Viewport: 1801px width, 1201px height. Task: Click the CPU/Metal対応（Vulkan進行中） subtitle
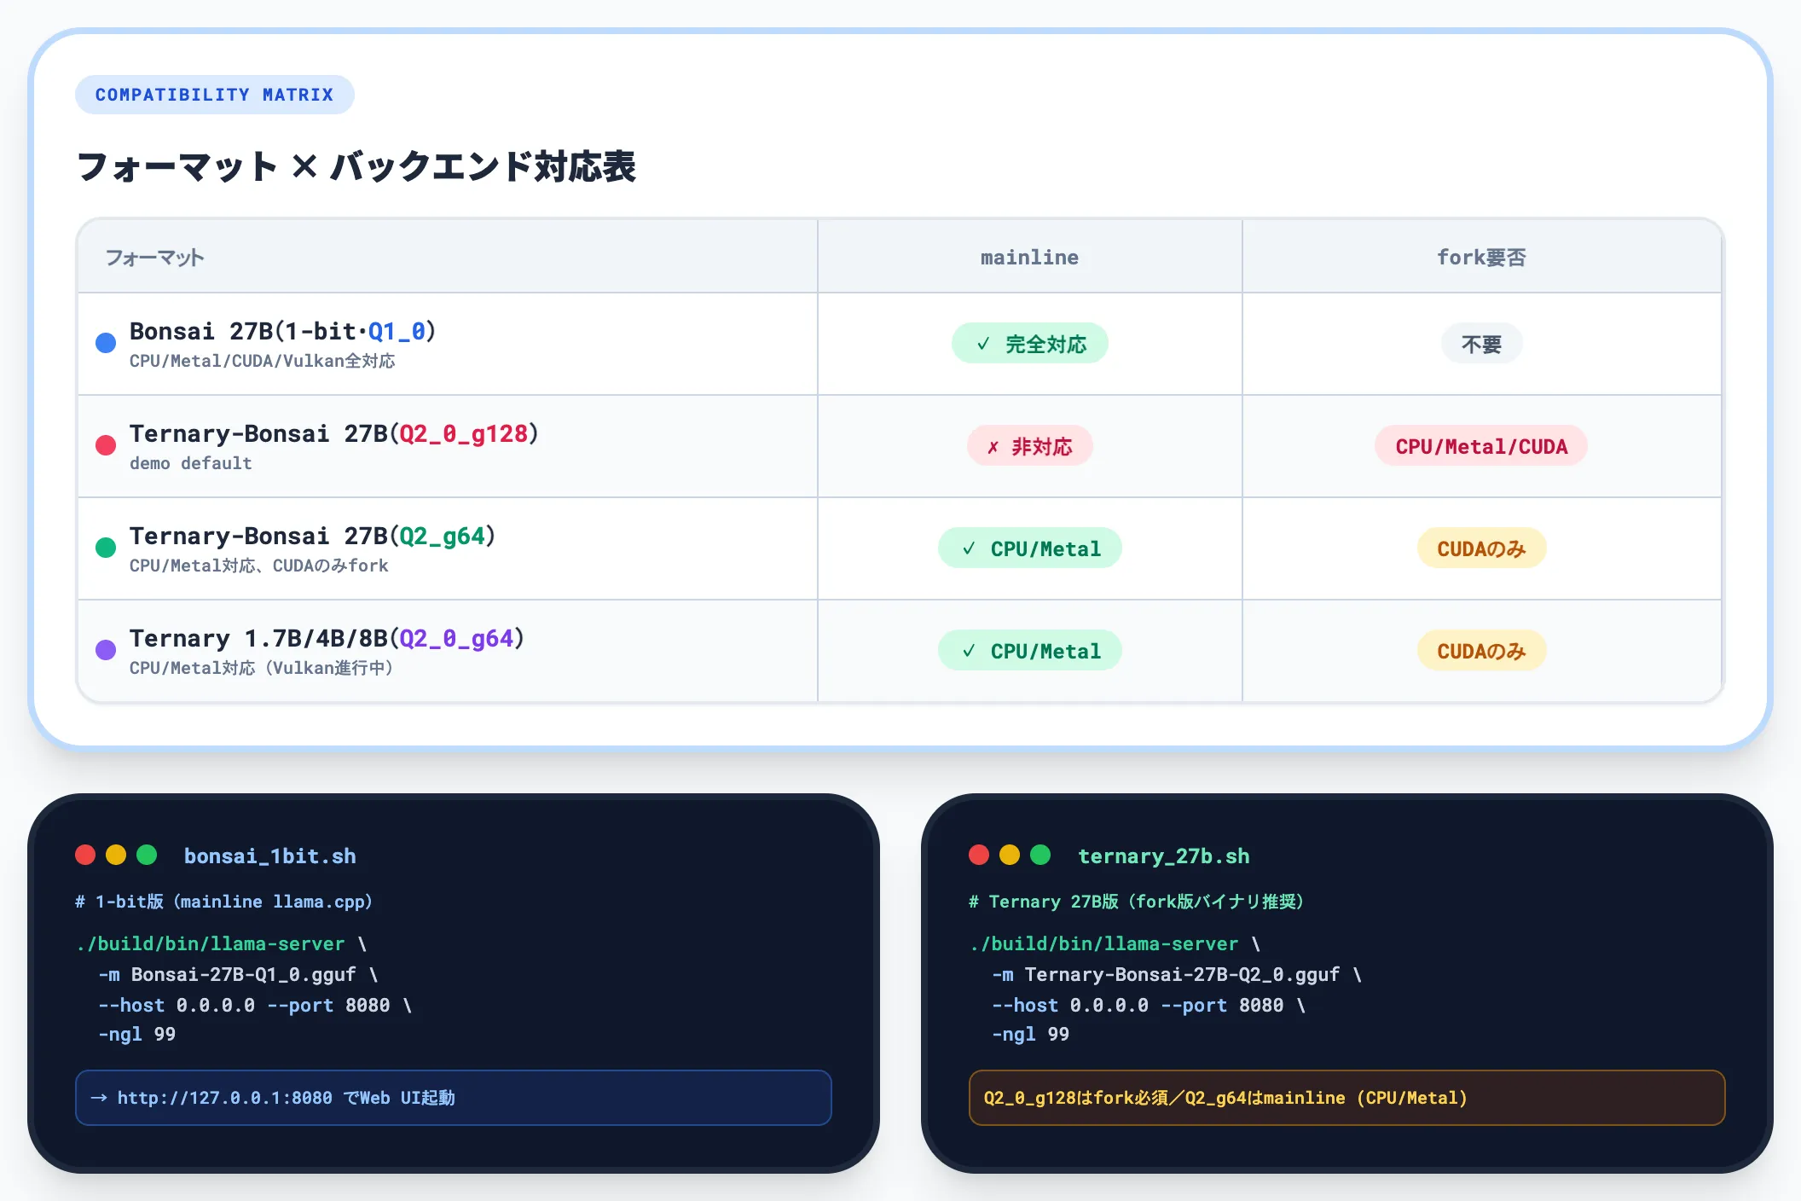coord(263,668)
